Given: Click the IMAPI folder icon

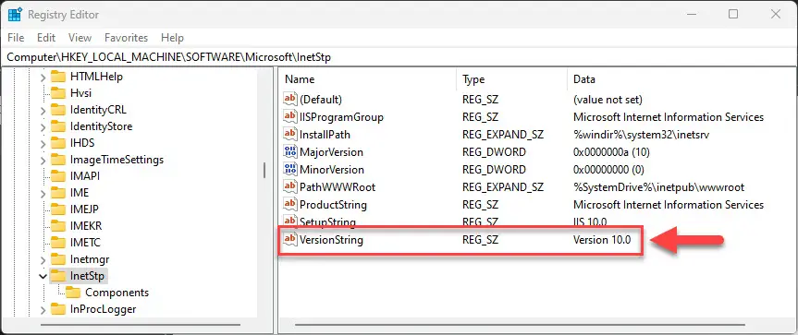Looking at the screenshot, I should (x=58, y=176).
